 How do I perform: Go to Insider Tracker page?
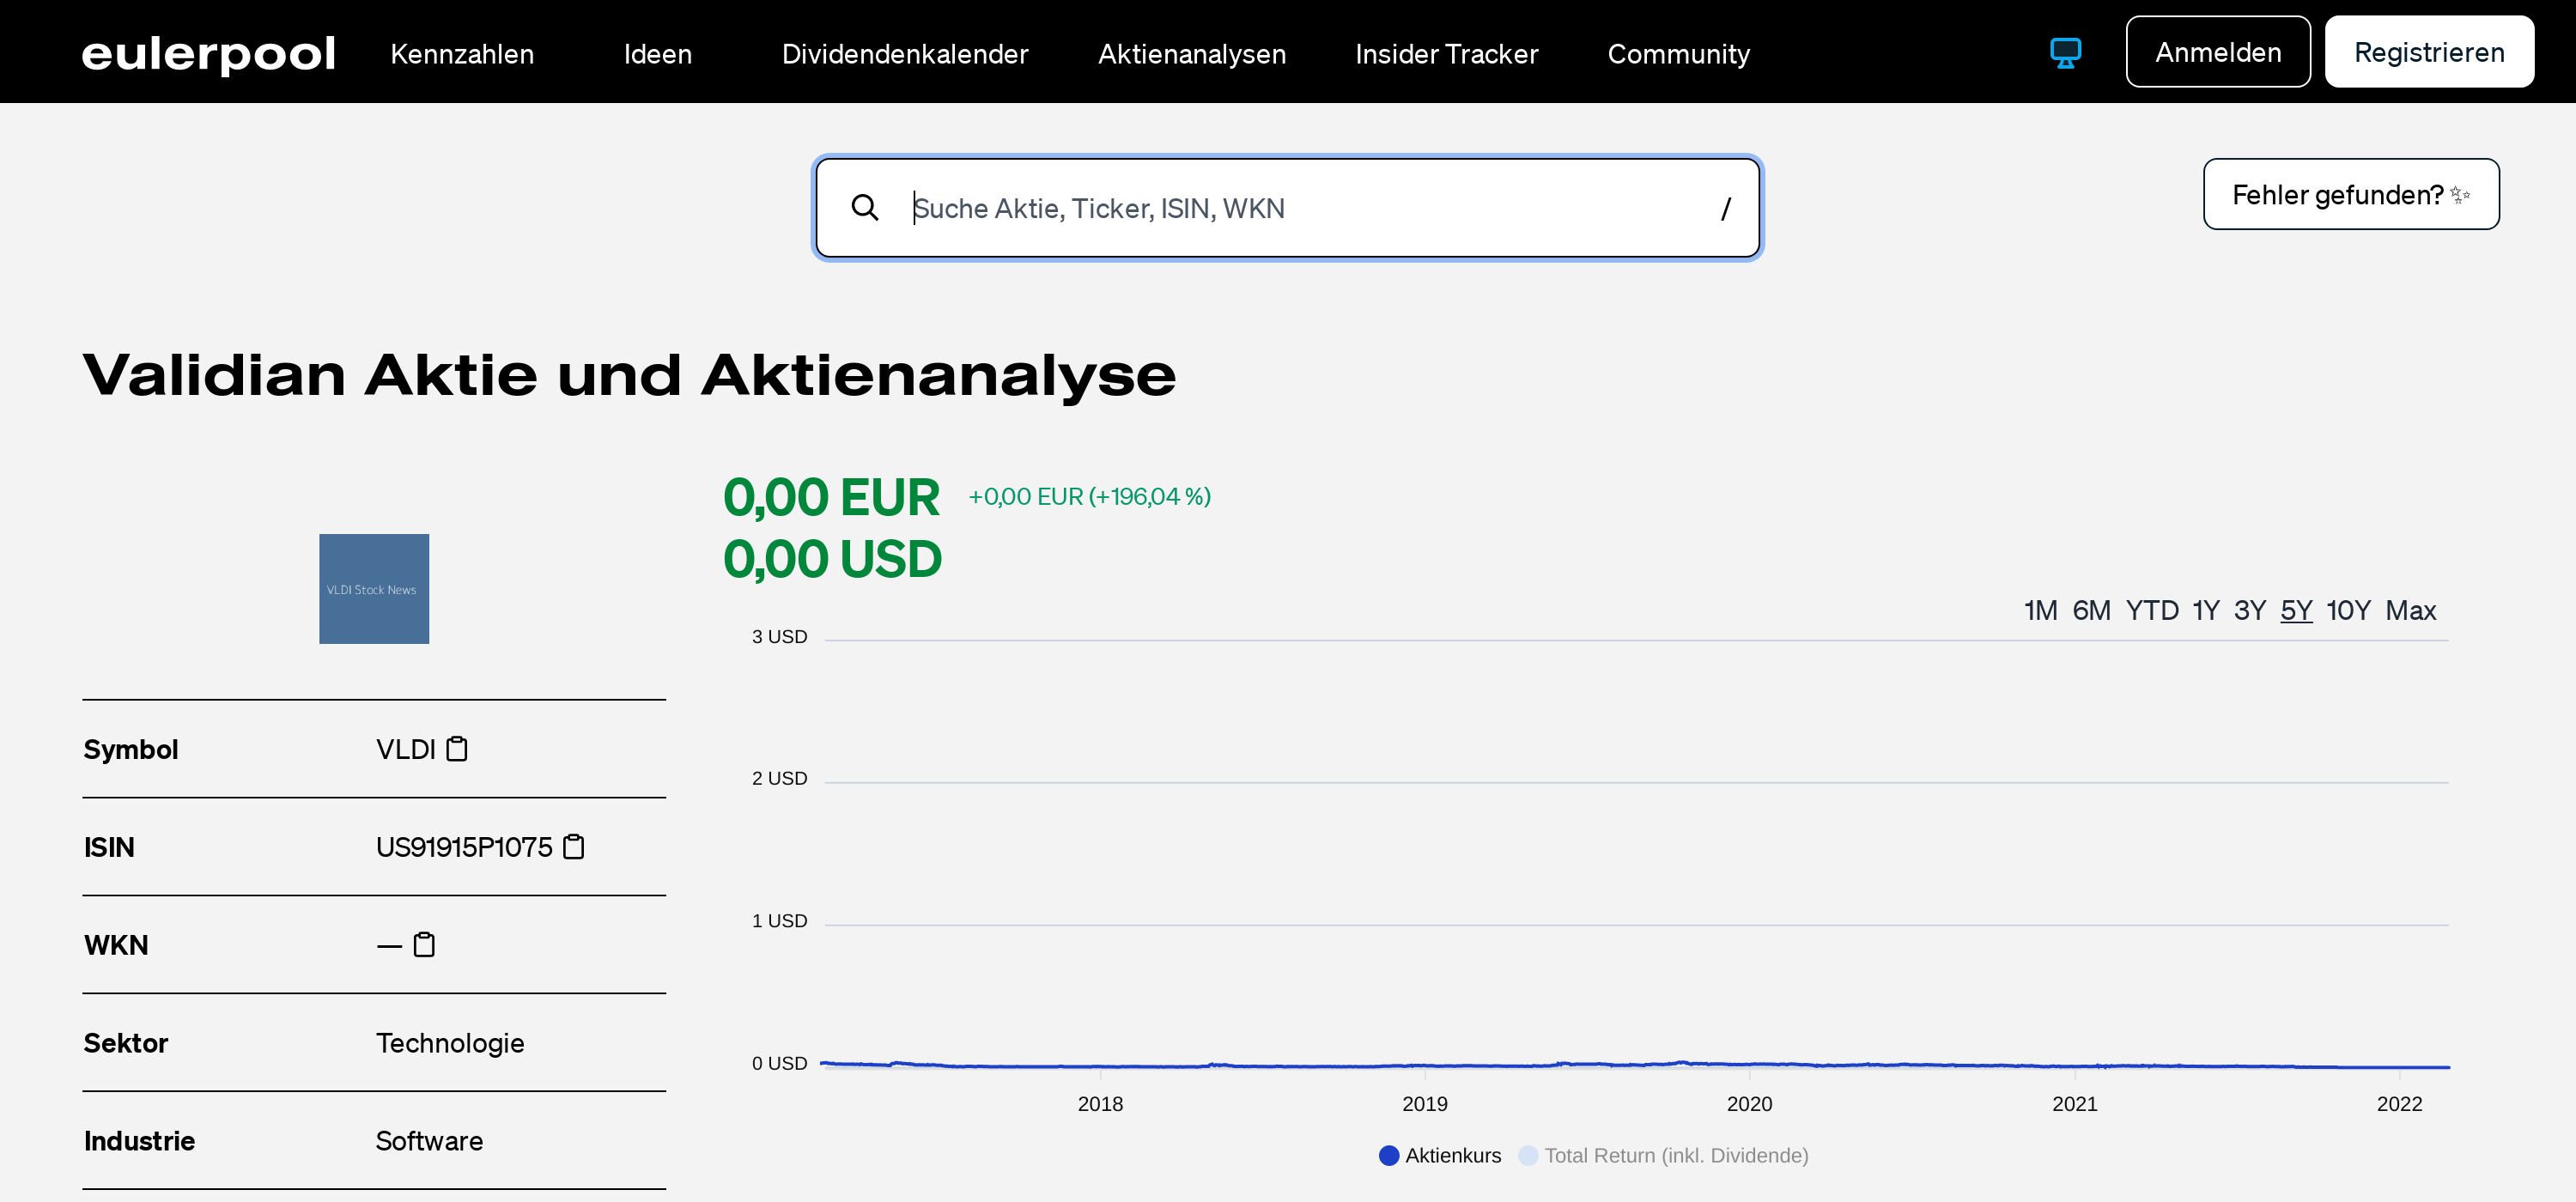tap(1446, 54)
